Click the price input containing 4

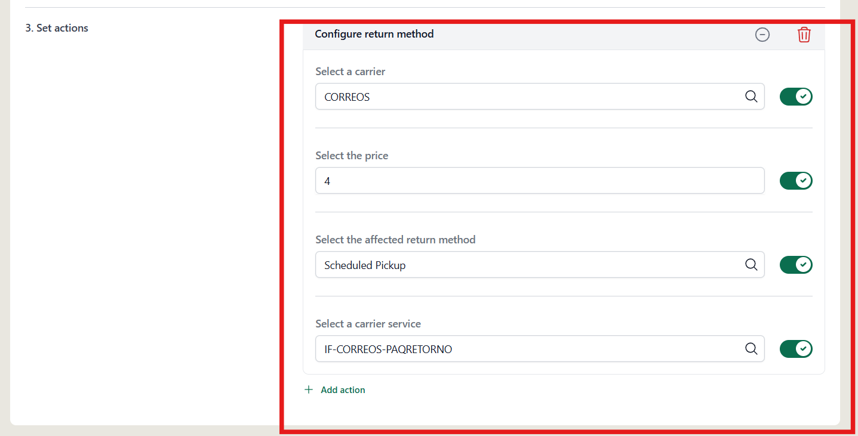coord(540,181)
